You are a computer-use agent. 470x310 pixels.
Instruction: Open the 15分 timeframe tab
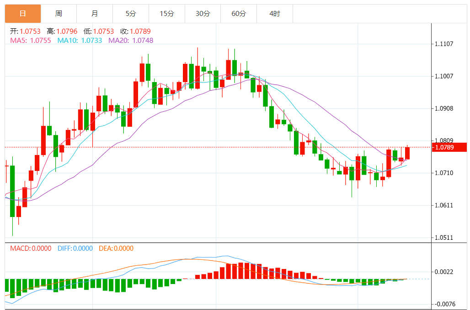click(x=167, y=14)
